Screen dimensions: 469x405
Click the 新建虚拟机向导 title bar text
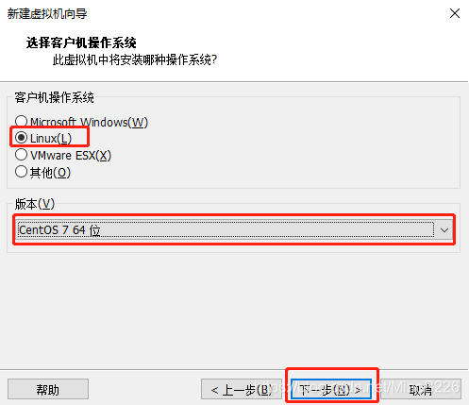pyautogui.click(x=47, y=13)
